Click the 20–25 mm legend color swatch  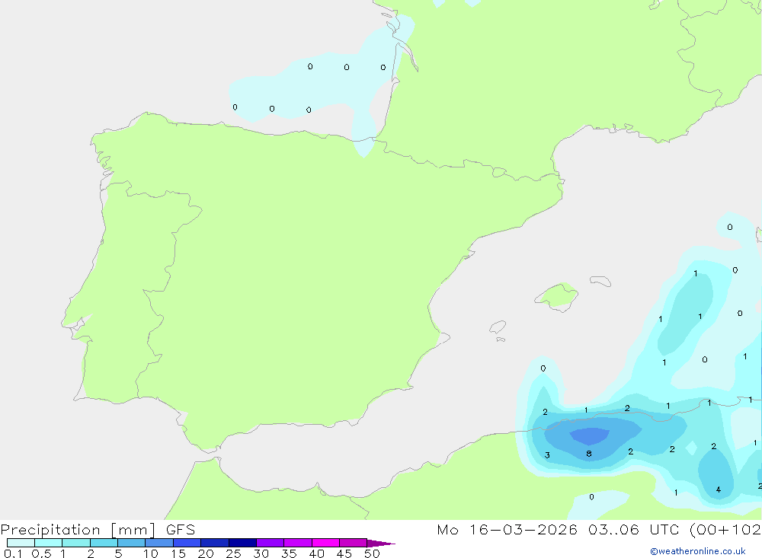coord(215,543)
